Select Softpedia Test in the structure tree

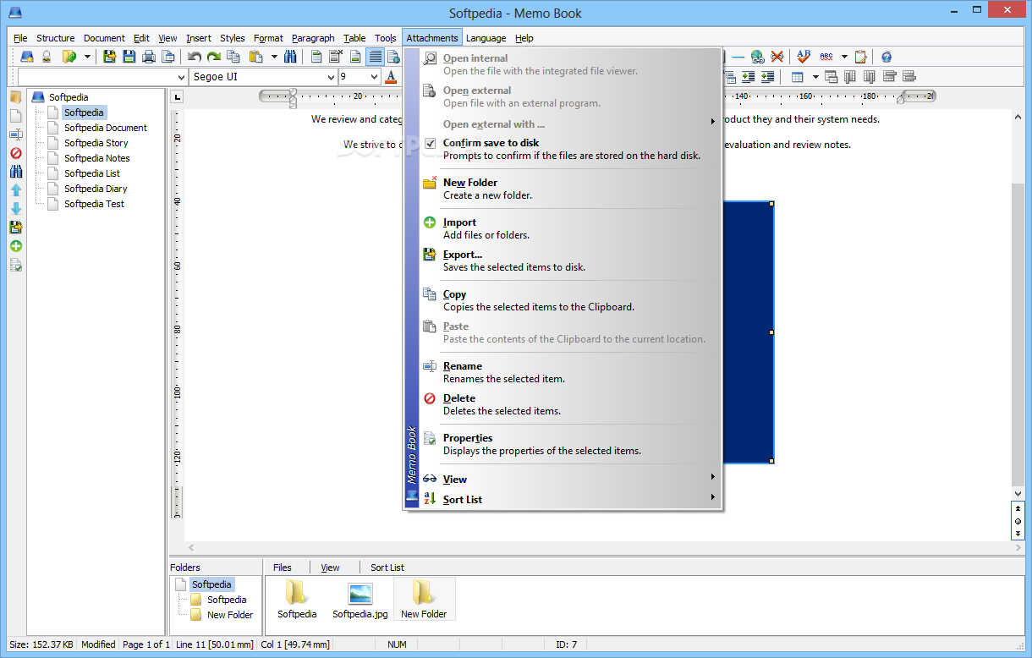pyautogui.click(x=94, y=204)
